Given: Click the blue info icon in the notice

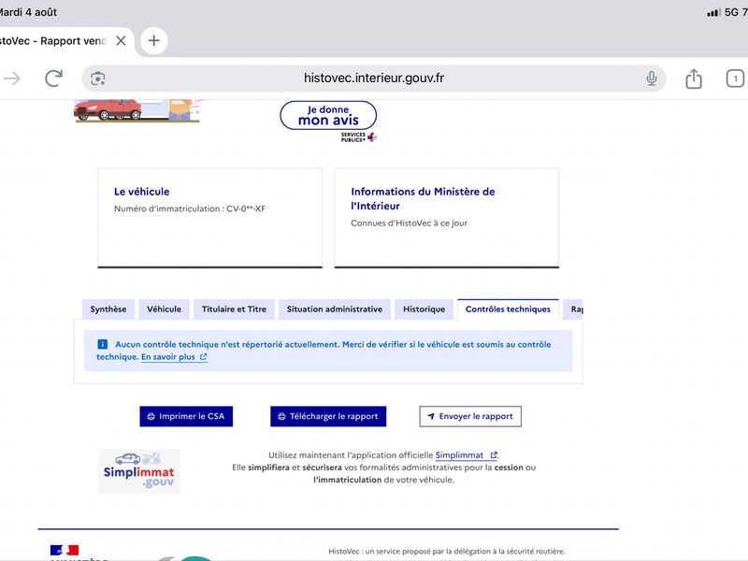Looking at the screenshot, I should (x=102, y=344).
